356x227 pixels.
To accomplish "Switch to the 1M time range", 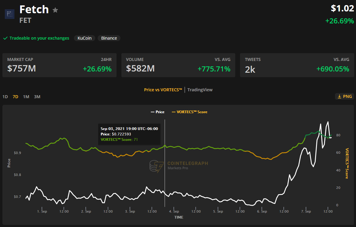I will pos(26,97).
